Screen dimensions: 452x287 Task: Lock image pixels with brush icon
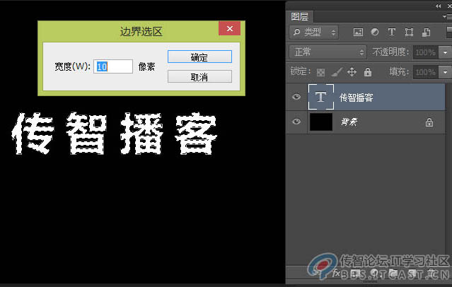(x=337, y=72)
